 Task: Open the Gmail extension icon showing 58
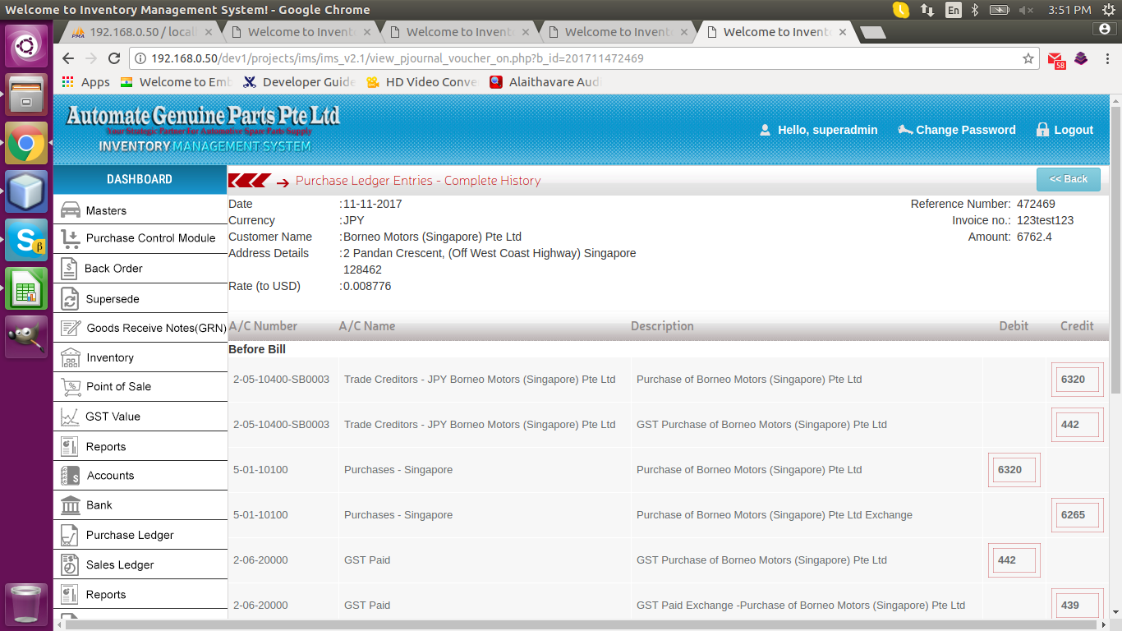point(1055,59)
